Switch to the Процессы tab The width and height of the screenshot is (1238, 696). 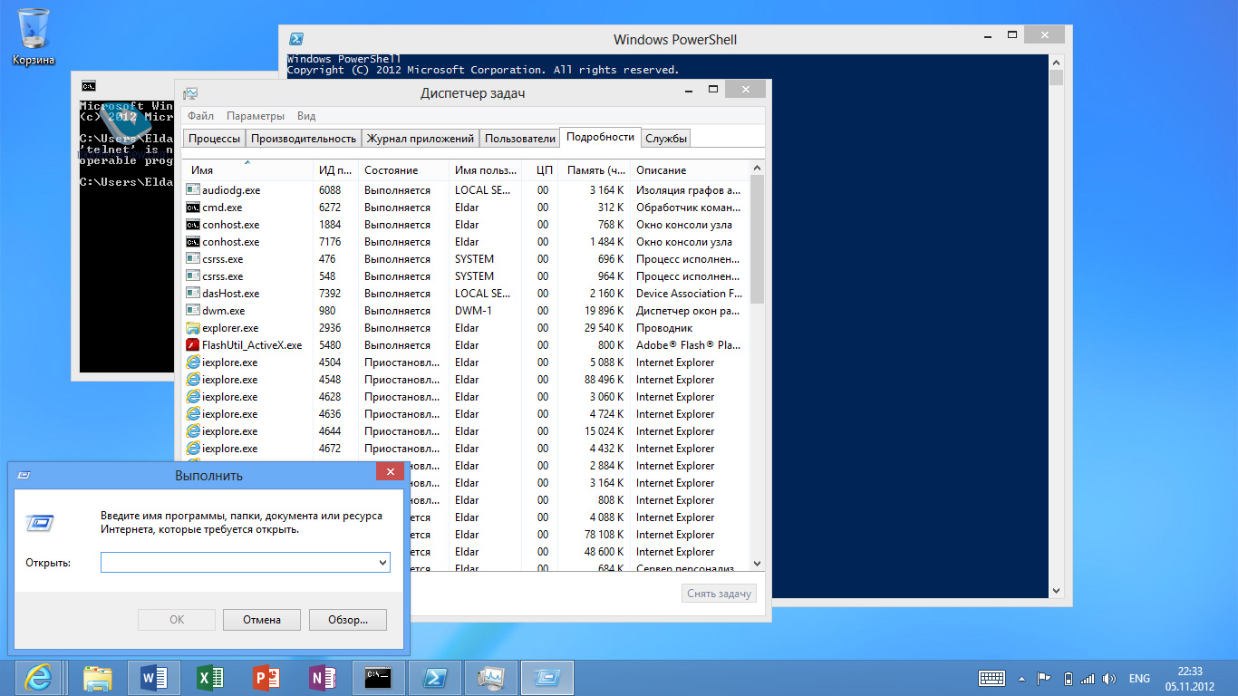coord(215,139)
